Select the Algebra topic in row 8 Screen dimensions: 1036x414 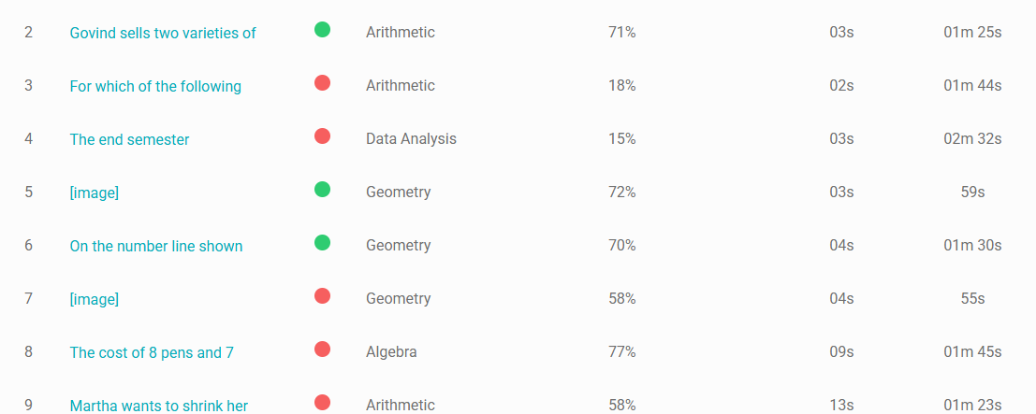391,352
